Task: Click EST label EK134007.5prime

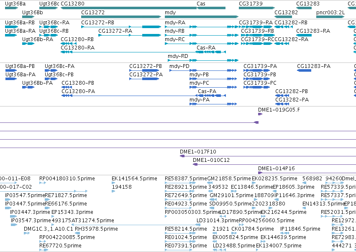Action: click(279, 245)
